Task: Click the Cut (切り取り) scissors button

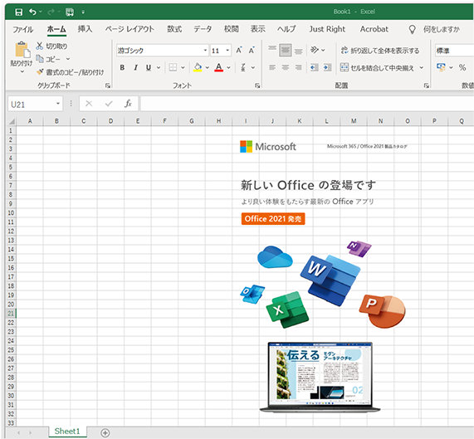Action: pos(51,46)
